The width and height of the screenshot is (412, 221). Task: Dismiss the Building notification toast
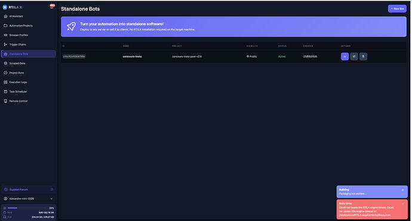click(x=402, y=191)
